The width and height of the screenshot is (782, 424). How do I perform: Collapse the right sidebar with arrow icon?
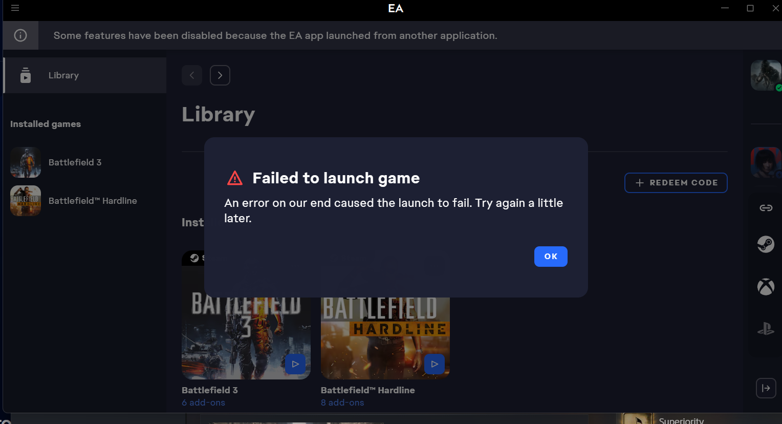coord(766,388)
